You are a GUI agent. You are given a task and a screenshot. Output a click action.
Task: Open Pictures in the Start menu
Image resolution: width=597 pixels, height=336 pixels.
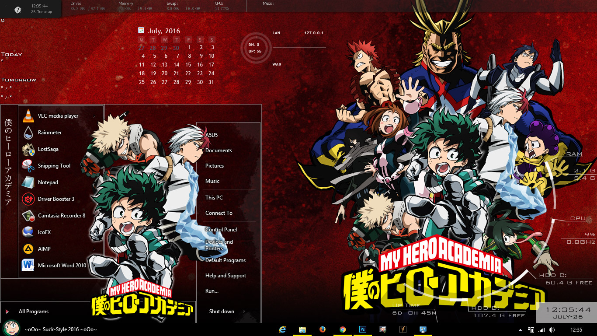point(215,166)
